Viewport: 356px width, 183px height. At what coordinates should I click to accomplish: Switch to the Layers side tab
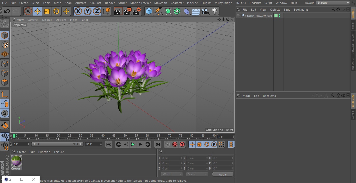[x=353, y=115]
